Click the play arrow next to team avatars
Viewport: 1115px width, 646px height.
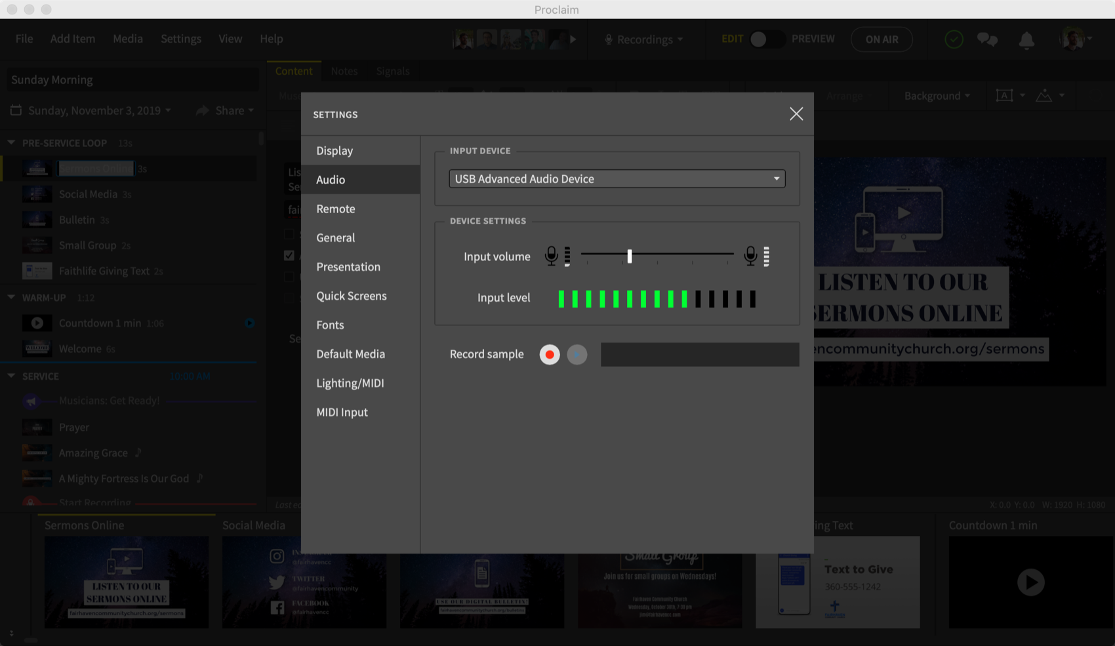click(573, 39)
